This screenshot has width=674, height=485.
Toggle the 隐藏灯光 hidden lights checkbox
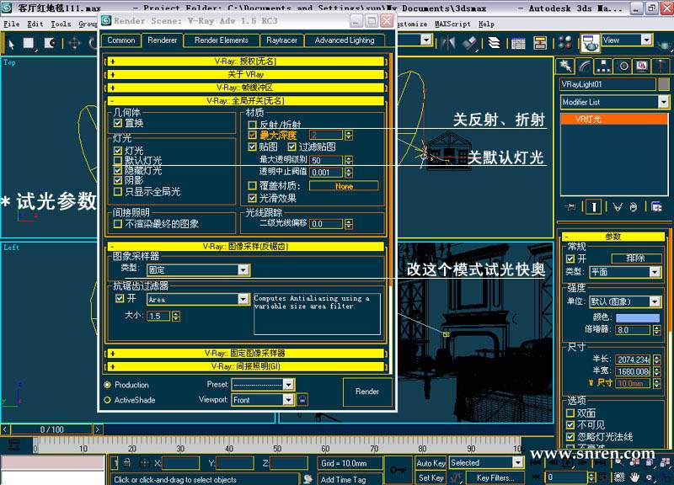(x=118, y=171)
